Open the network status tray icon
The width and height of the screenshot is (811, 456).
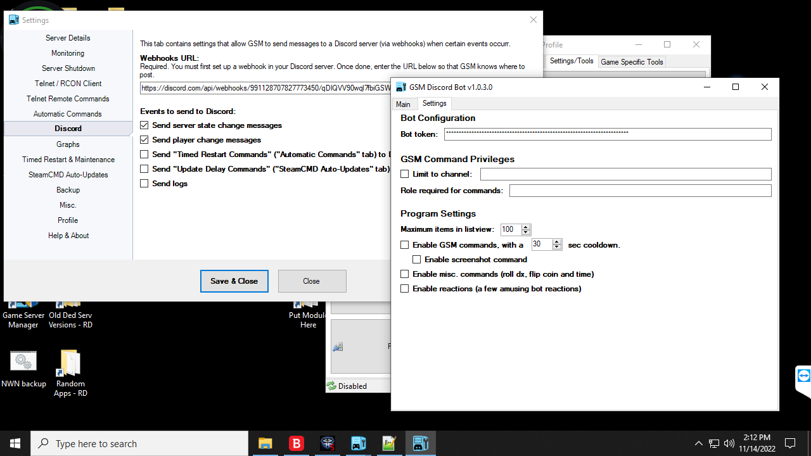click(714, 443)
